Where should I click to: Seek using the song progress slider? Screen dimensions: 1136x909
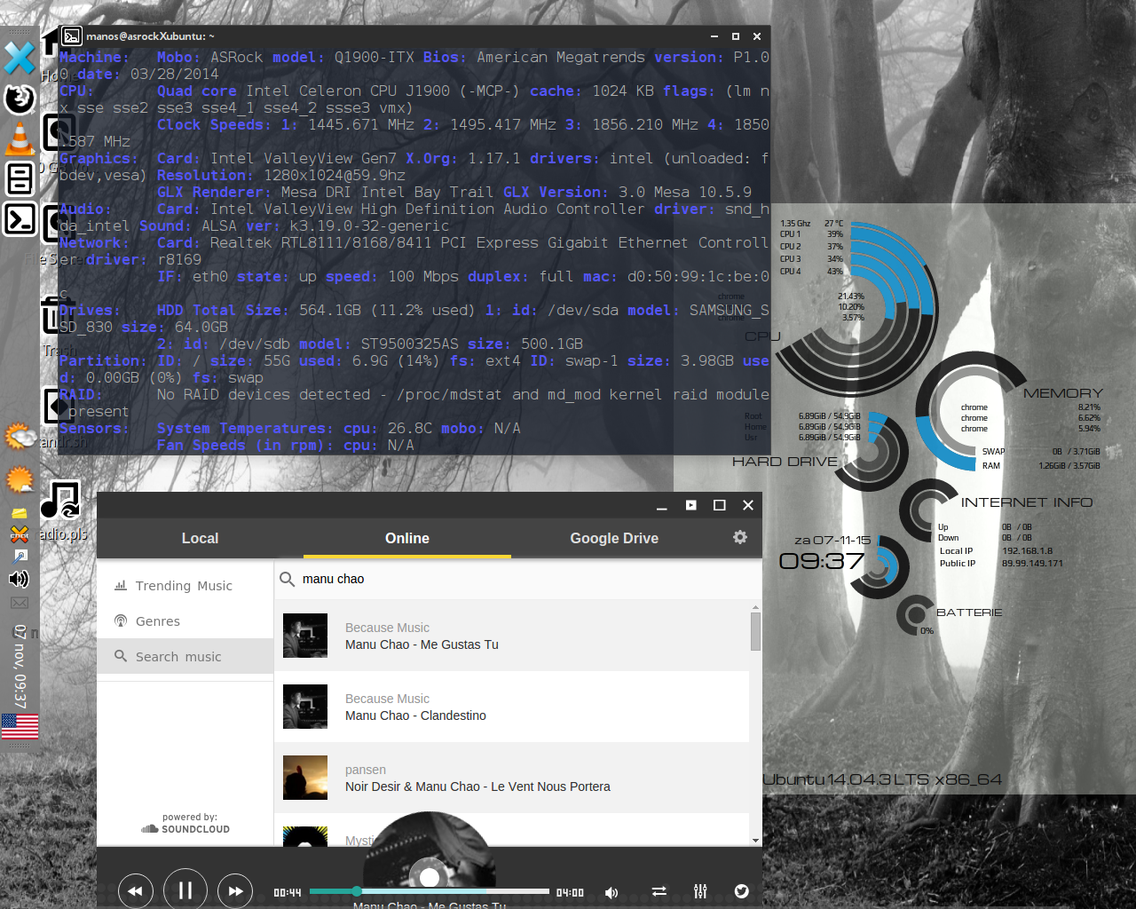tap(430, 891)
